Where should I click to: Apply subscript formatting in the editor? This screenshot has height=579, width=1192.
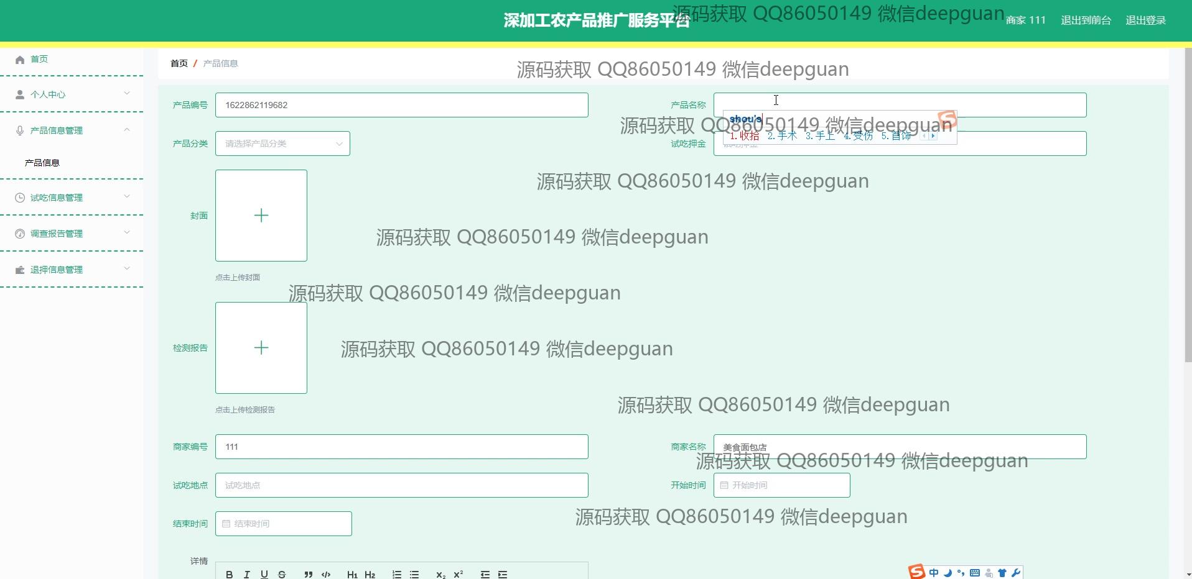click(x=440, y=575)
